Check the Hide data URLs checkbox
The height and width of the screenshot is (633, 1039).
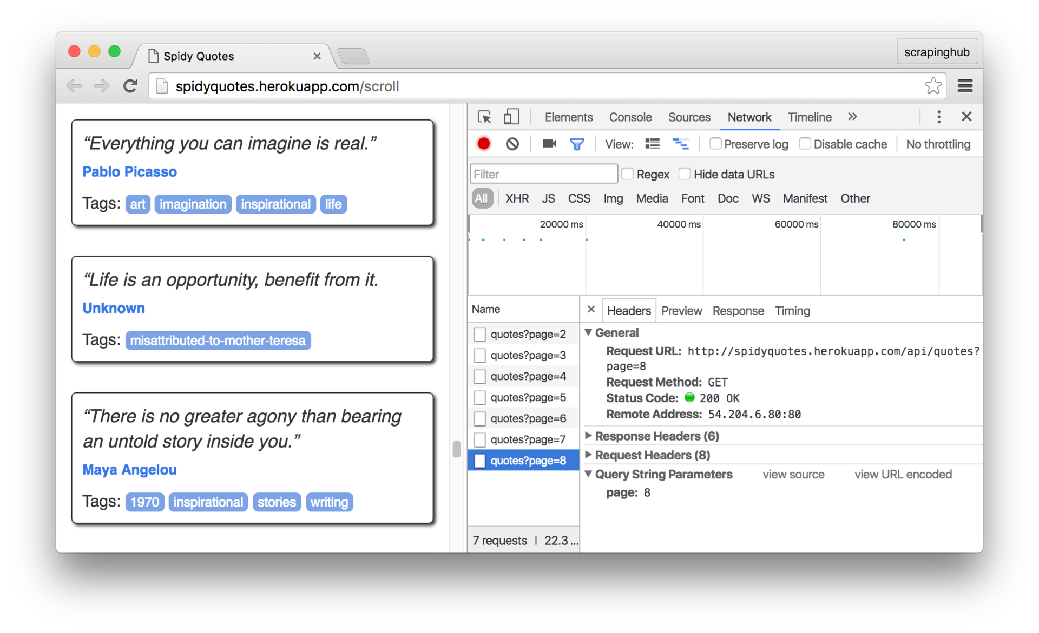click(685, 174)
